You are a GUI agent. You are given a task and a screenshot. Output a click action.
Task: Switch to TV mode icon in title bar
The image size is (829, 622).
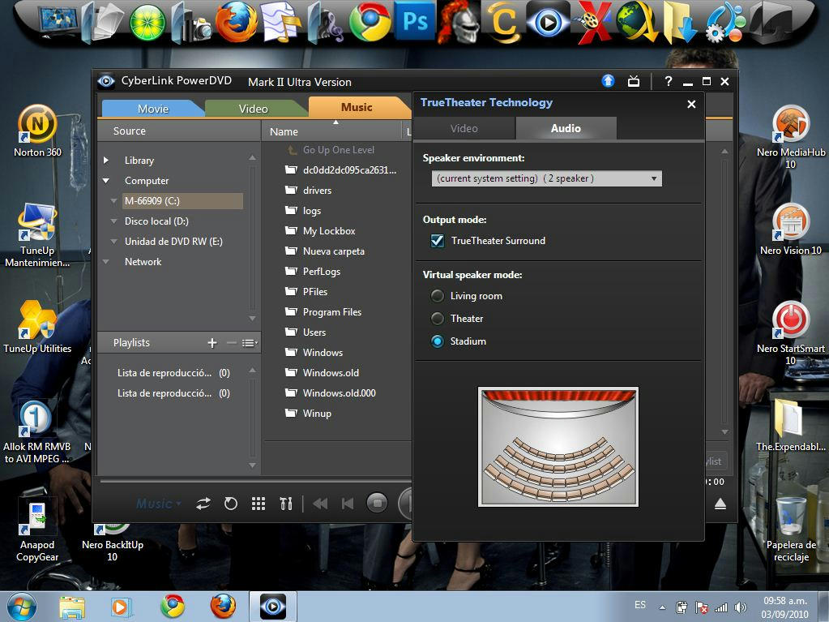[x=634, y=81]
